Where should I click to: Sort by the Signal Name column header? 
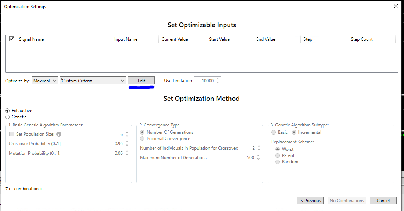tap(31, 39)
